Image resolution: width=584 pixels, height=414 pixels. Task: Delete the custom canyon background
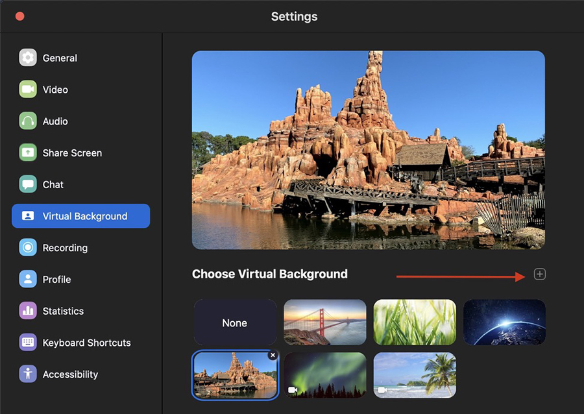point(273,356)
